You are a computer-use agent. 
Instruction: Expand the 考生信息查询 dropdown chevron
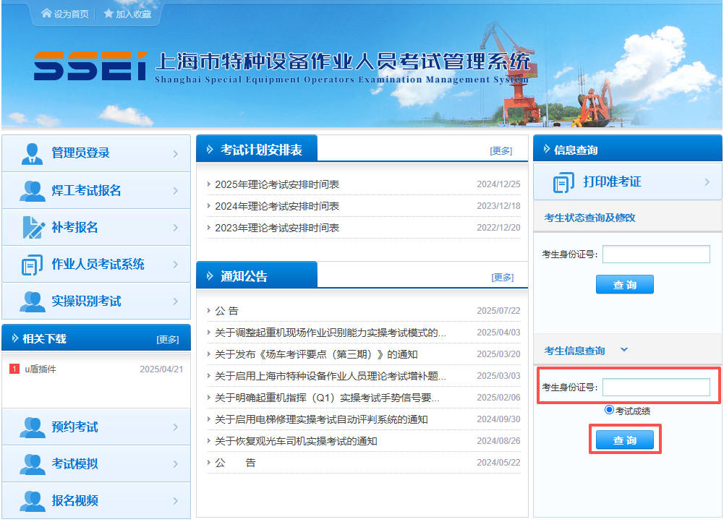coord(624,351)
